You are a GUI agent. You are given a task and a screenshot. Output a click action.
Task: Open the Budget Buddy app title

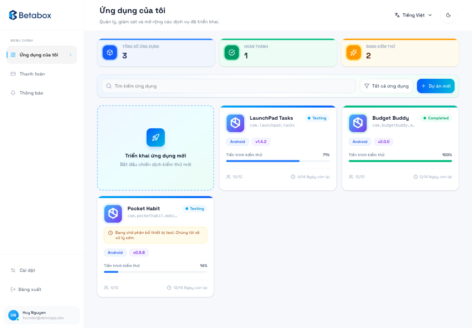[x=391, y=118]
